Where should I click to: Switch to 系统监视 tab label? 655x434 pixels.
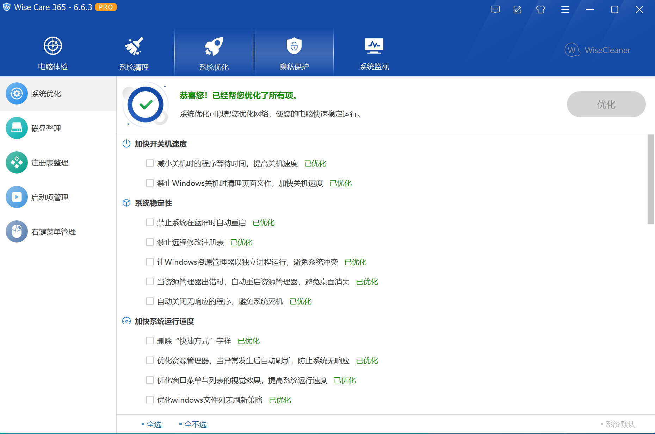[374, 67]
